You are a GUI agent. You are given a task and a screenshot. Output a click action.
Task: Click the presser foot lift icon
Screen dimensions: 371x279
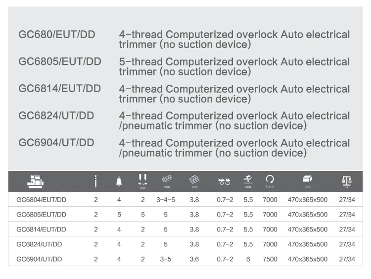coord(248,180)
